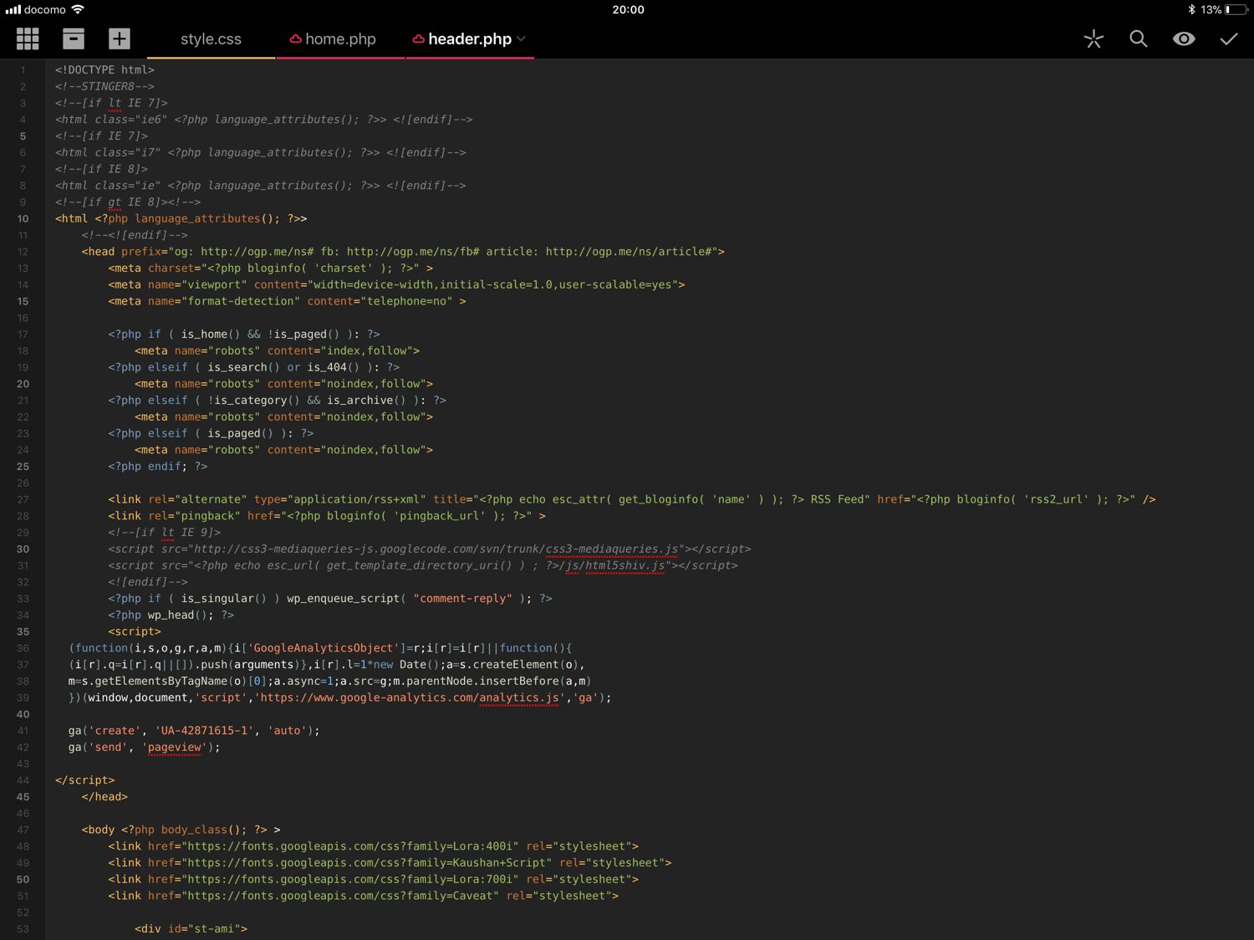Add a new tab with plus icon
Viewport: 1254px width, 940px height.
pos(120,38)
